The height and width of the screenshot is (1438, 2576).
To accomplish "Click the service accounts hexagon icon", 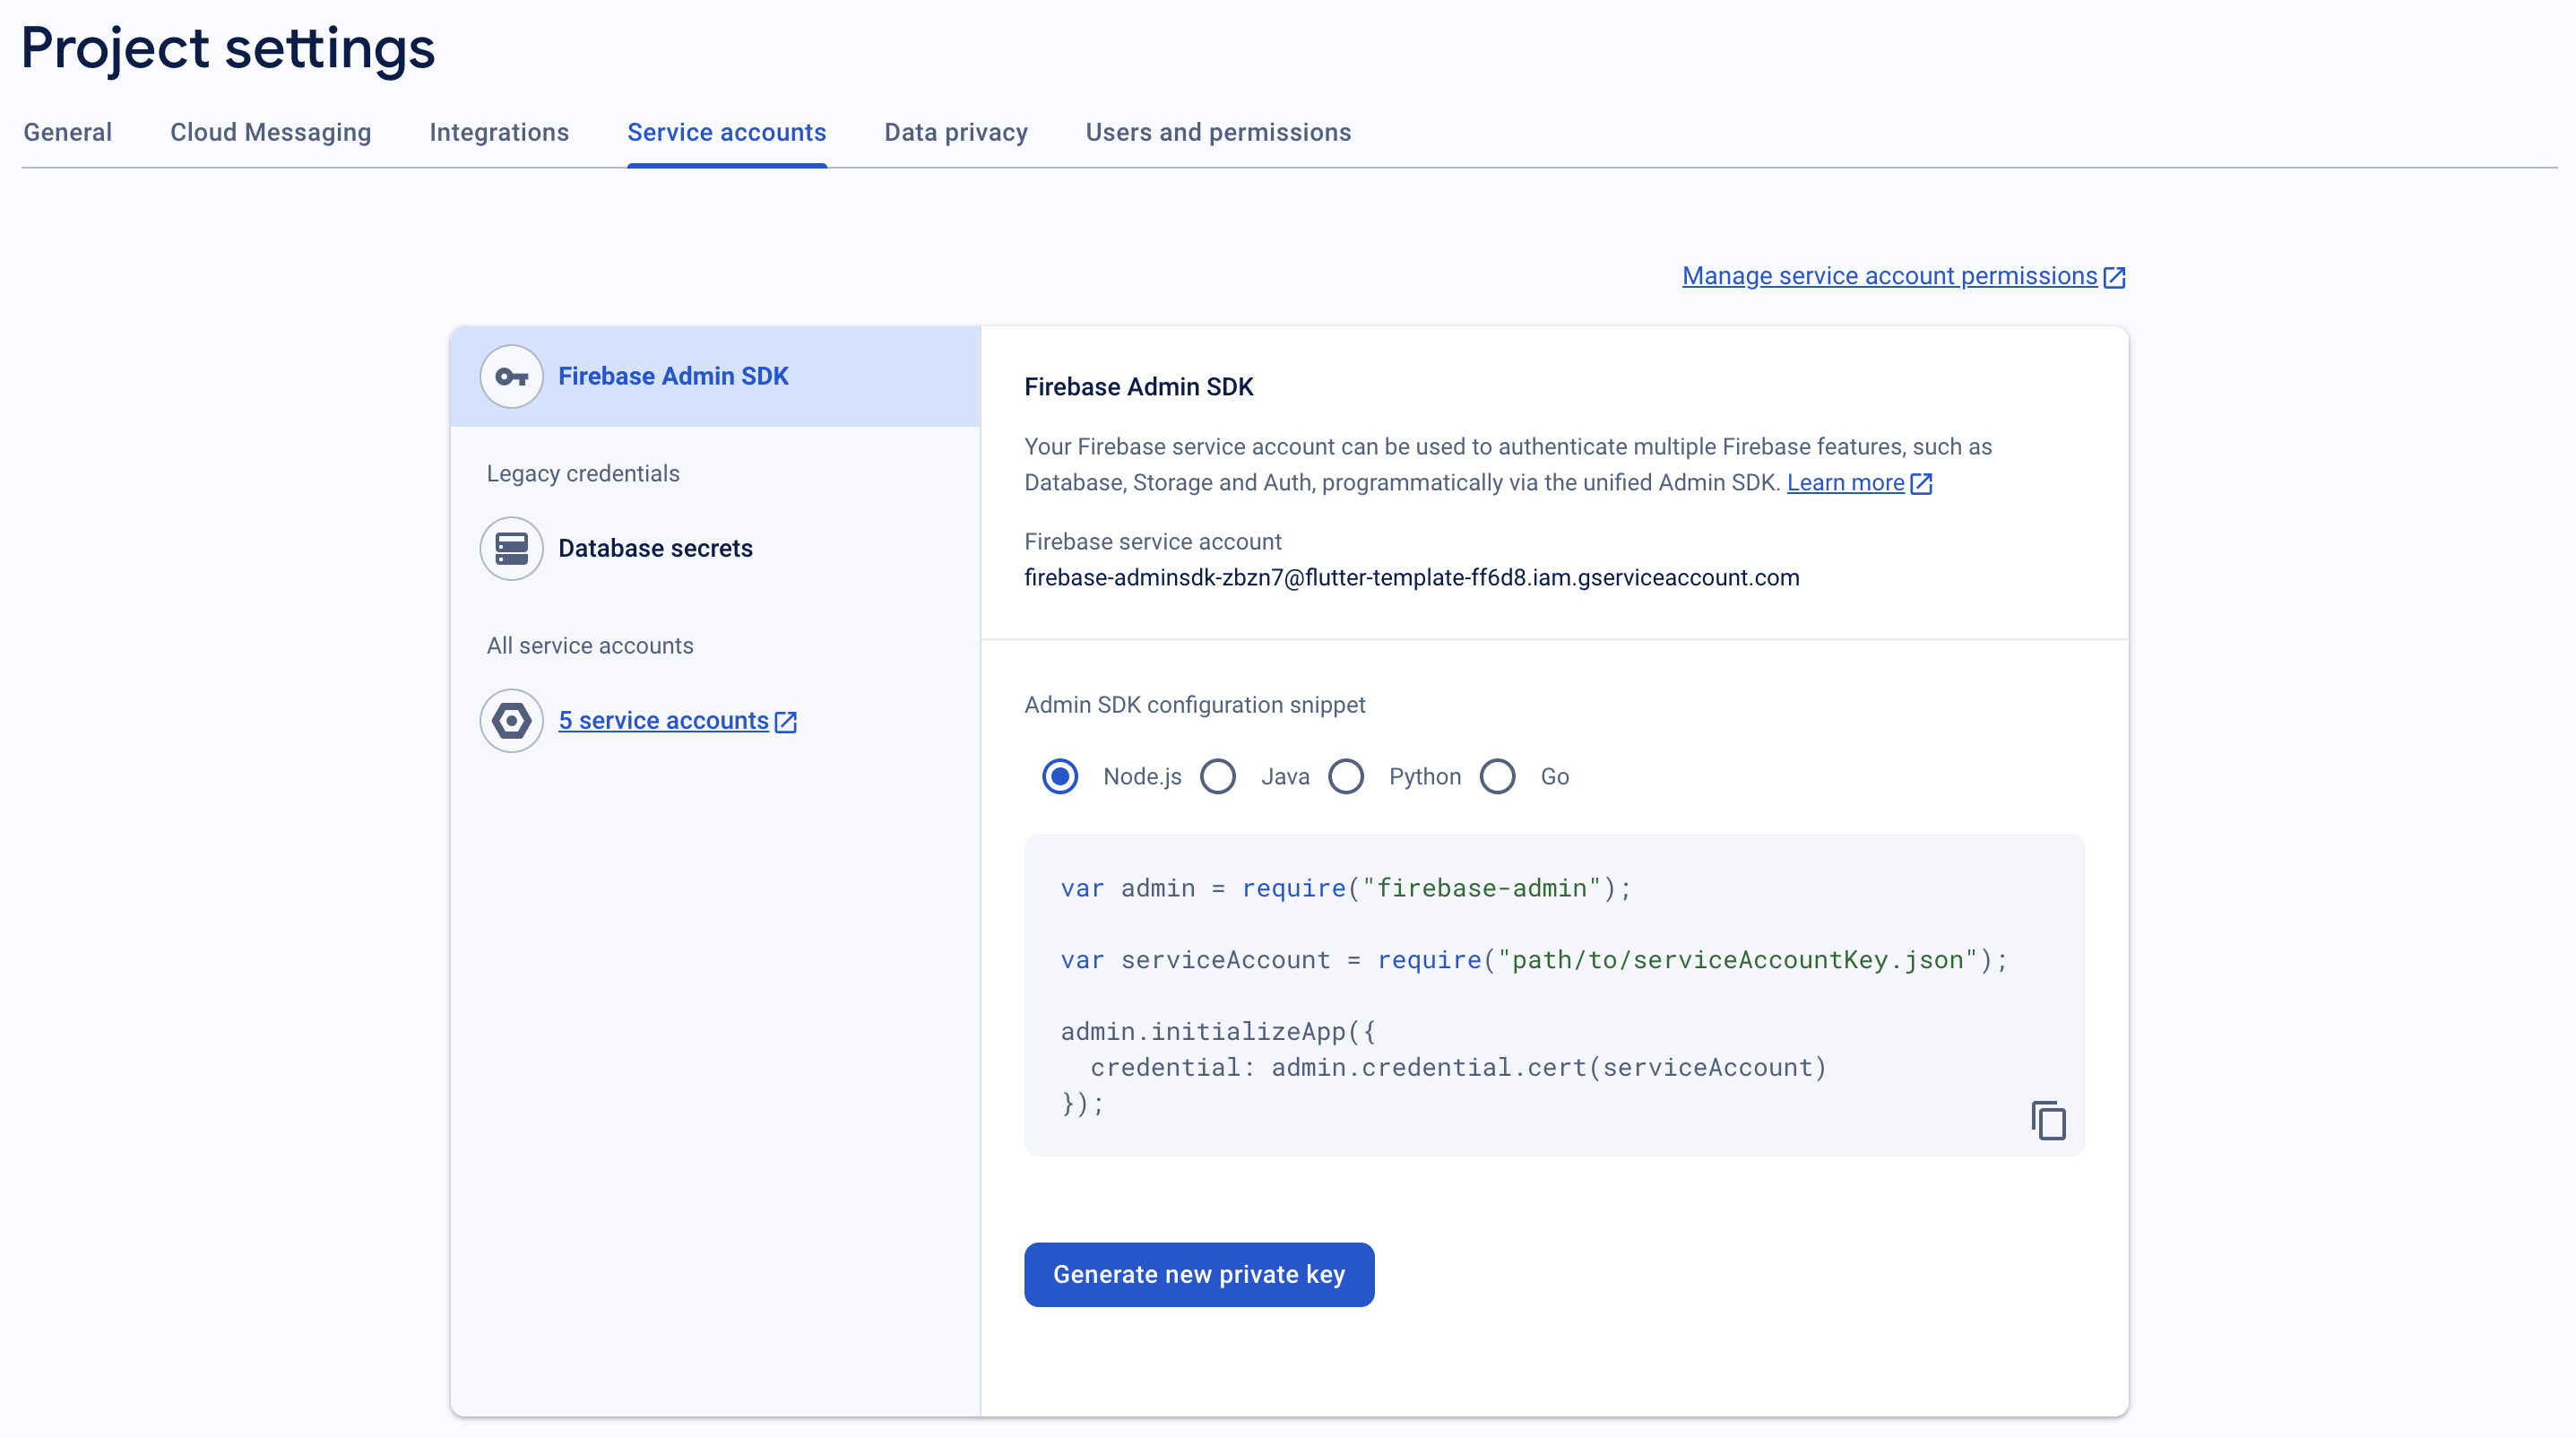I will (511, 721).
